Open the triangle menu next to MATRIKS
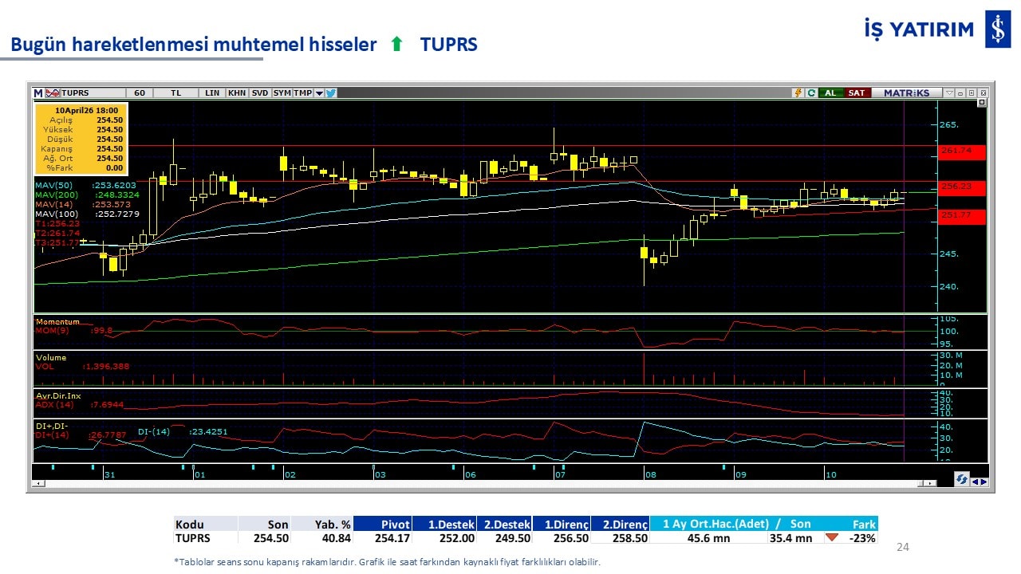1021x574 pixels. 948,92
